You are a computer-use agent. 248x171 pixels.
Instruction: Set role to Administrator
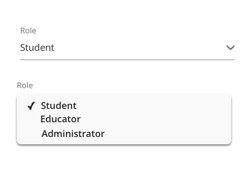(x=73, y=134)
